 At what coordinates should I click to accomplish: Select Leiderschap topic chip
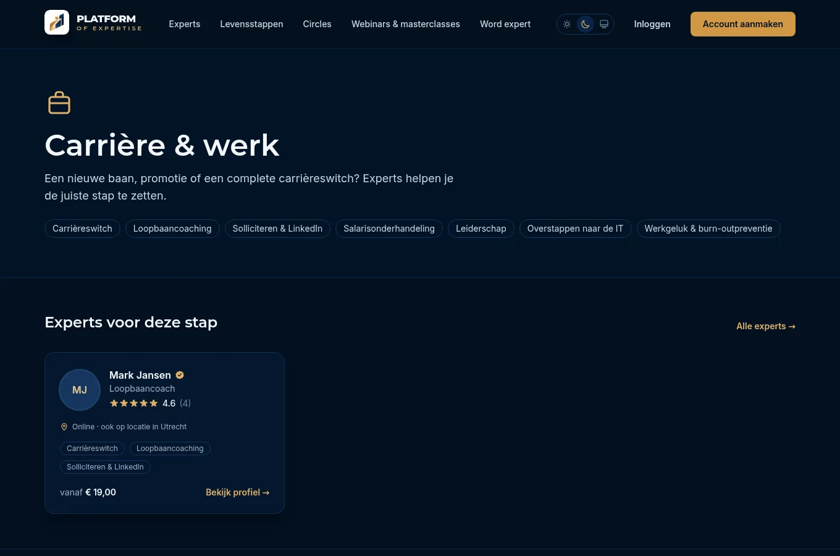481,229
